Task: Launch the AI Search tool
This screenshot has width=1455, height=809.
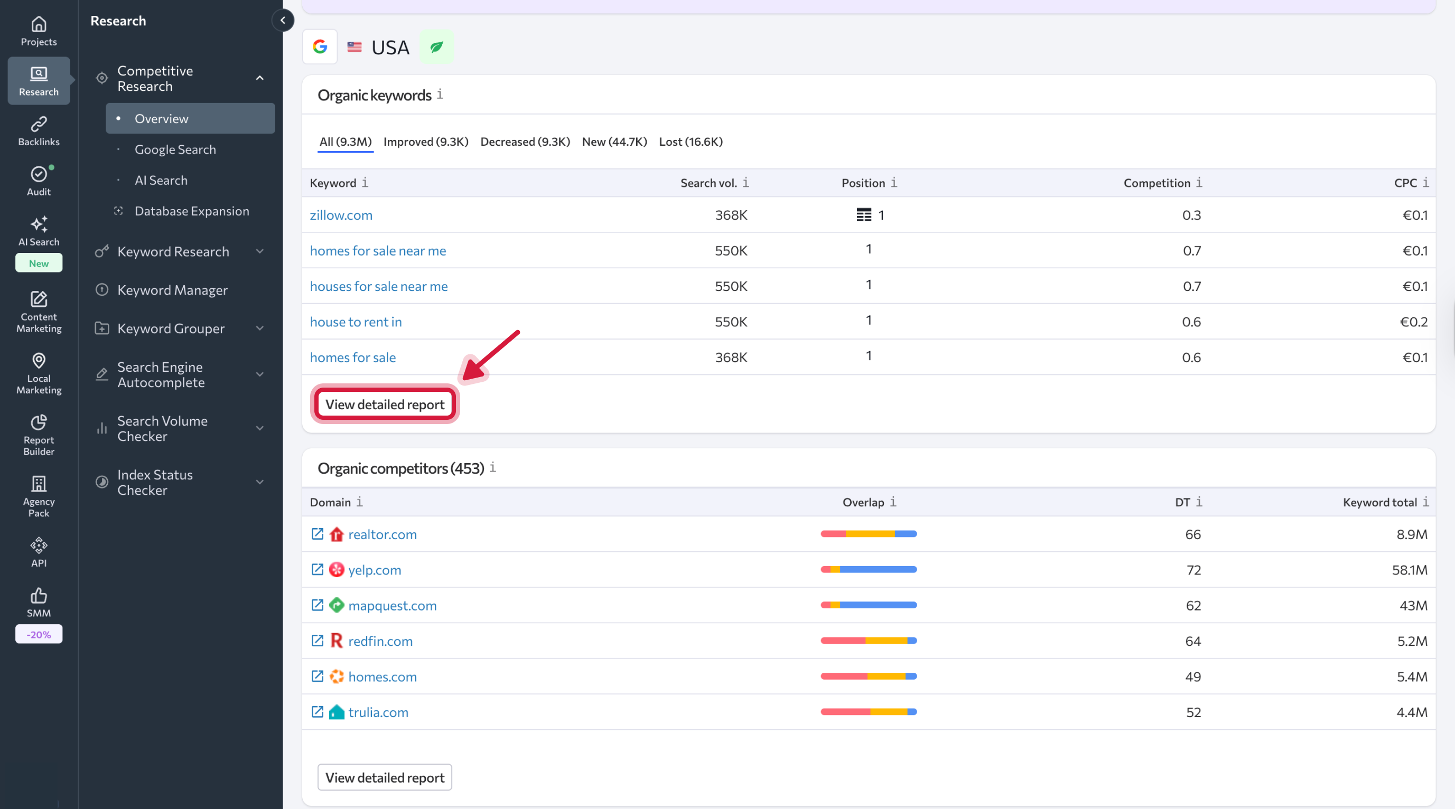Action: [x=39, y=231]
